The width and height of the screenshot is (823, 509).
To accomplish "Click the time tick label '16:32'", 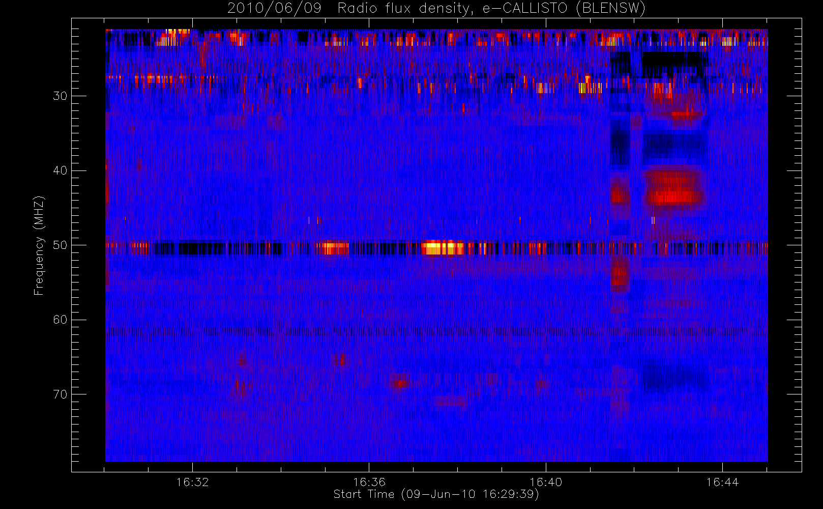I will tap(192, 482).
